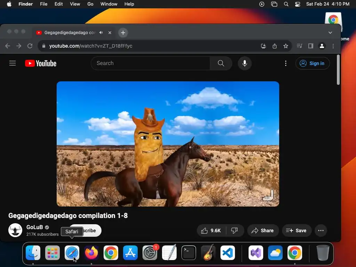Expand the tab search chevron
The image size is (356, 267).
[x=330, y=33]
